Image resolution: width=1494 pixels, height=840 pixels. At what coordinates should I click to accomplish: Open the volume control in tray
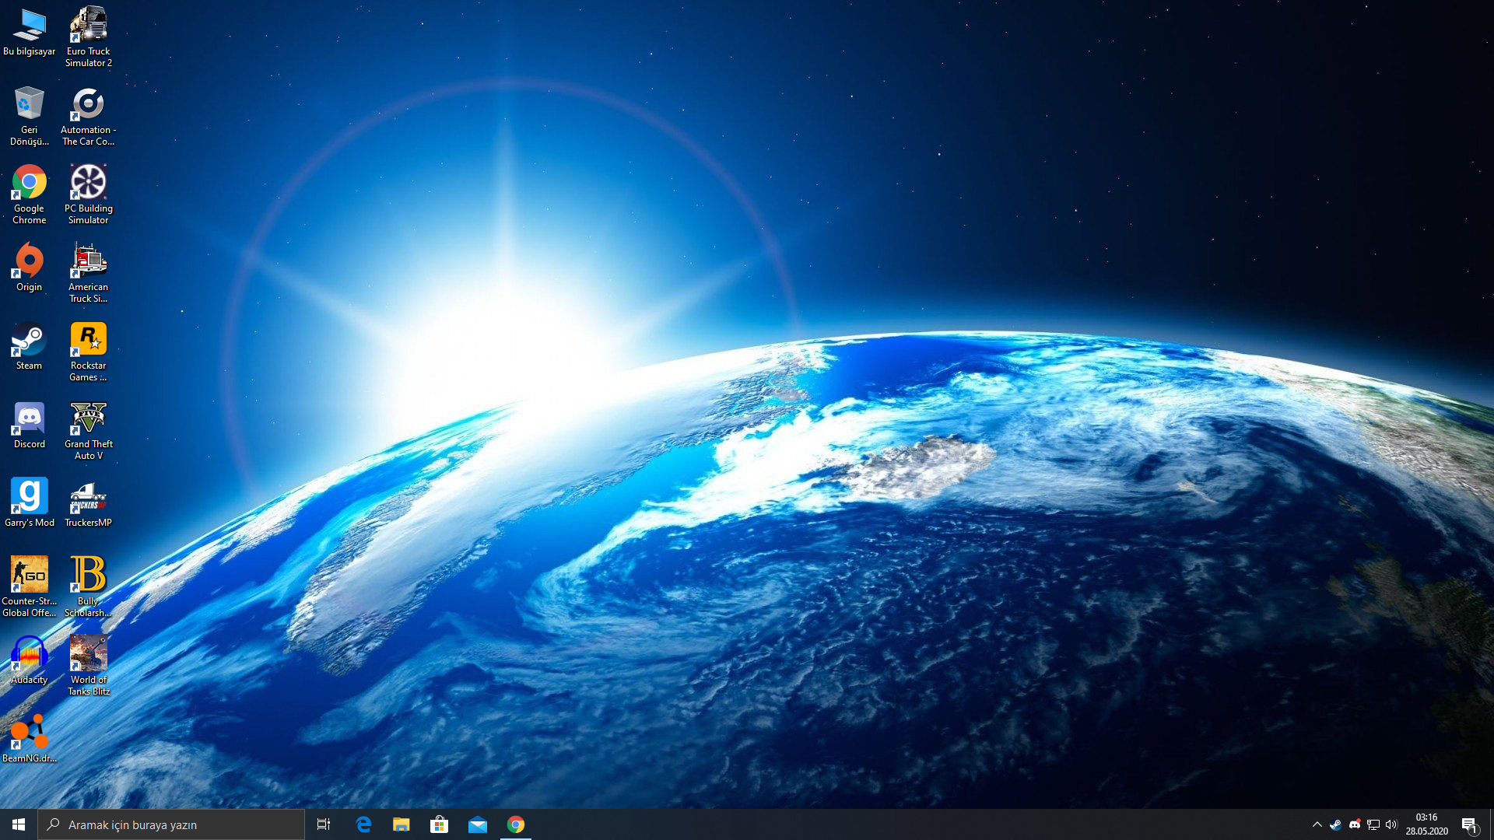click(x=1391, y=824)
